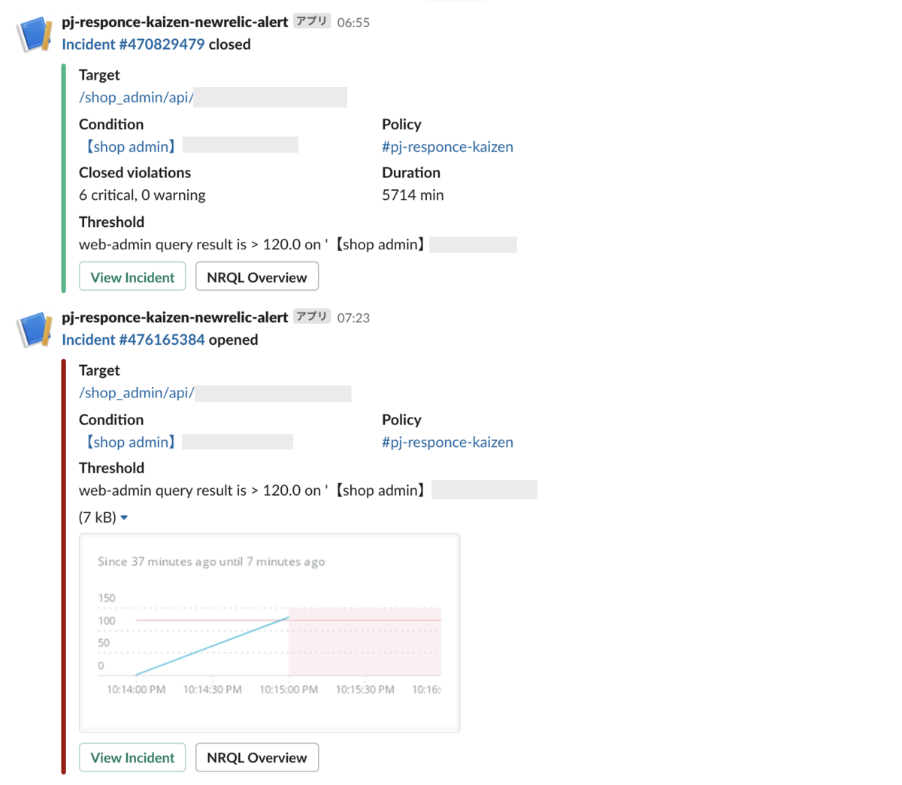Open 【shop admin】 condition link in closed incident
The width and height of the screenshot is (902, 785).
coord(129,146)
